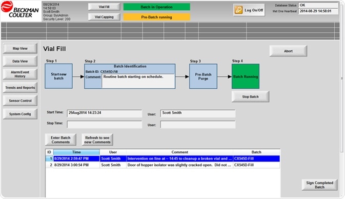Click the Stop Batch button
Viewport: 345px width, 199px height.
point(250,96)
